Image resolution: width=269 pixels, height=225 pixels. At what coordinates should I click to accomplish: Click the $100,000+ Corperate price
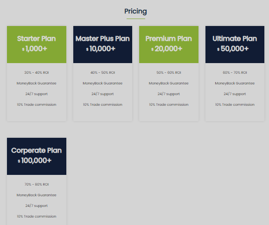pos(35,161)
